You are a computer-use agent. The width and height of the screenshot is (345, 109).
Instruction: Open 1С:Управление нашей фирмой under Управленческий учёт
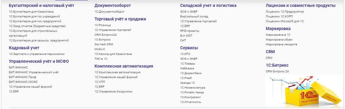pyautogui.click(x=30, y=87)
